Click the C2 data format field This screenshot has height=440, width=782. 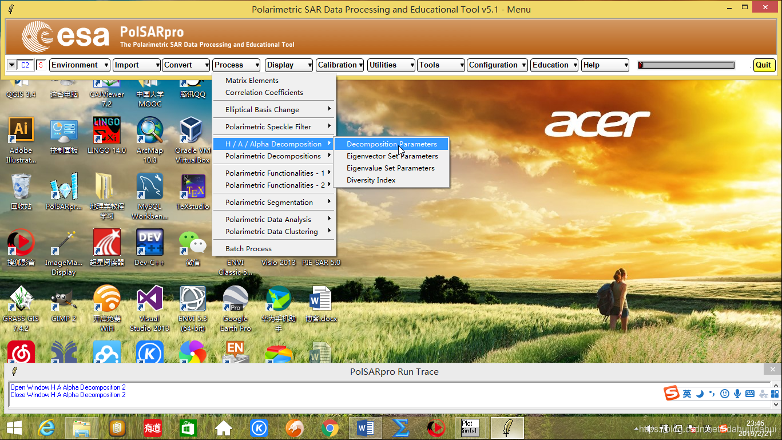[x=25, y=65]
